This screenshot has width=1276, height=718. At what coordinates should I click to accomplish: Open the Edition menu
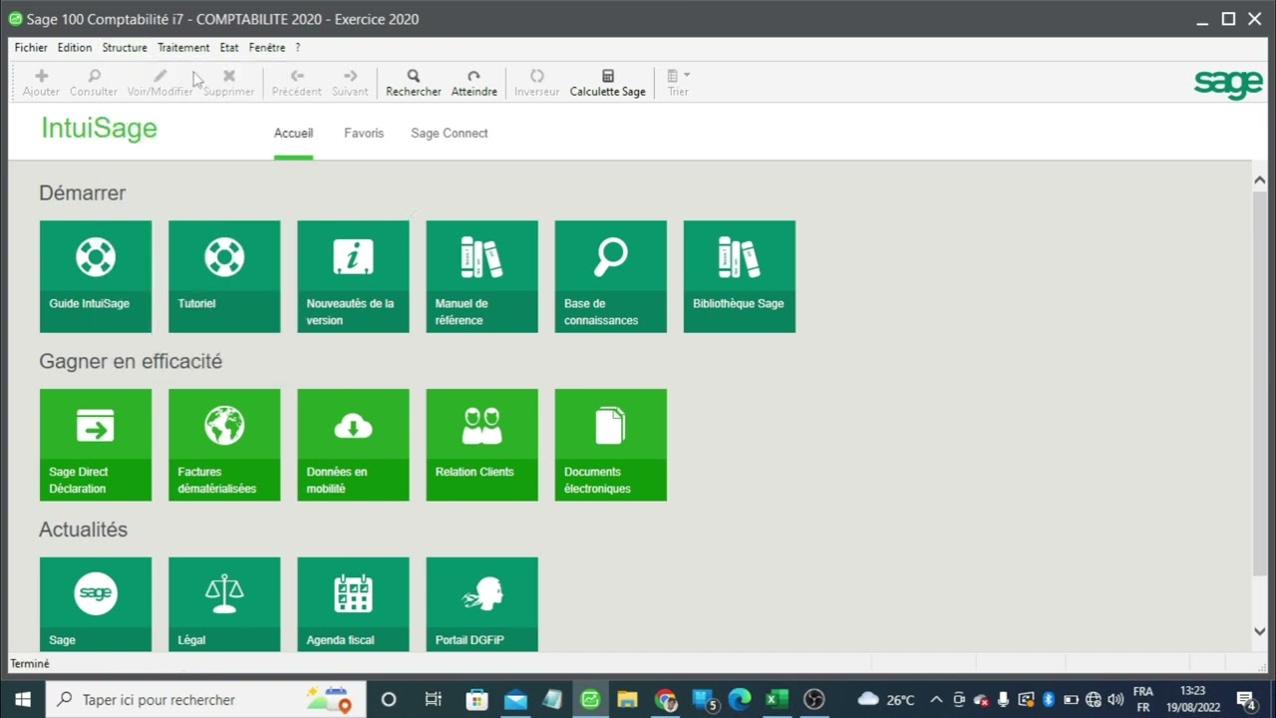tap(75, 48)
